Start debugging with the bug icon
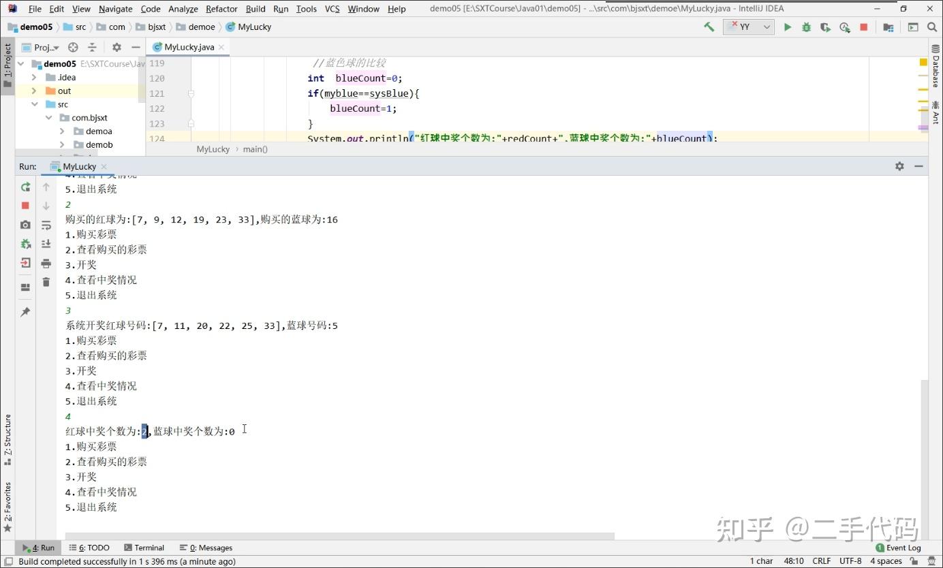 (807, 27)
